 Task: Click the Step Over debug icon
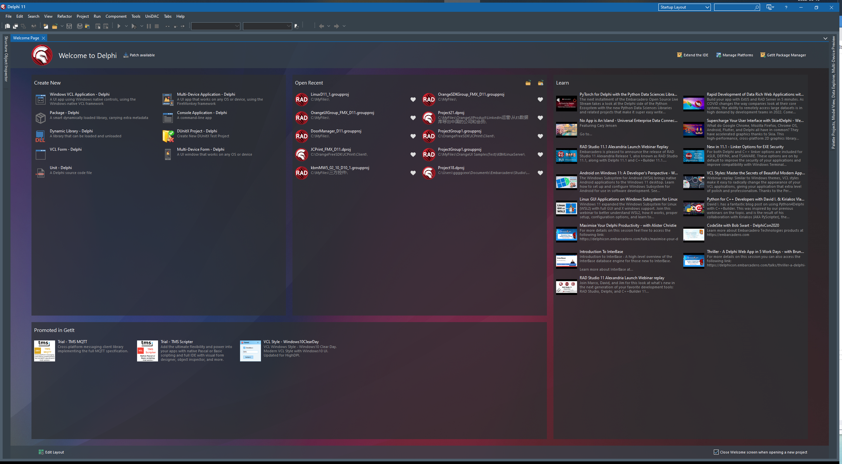click(x=175, y=26)
